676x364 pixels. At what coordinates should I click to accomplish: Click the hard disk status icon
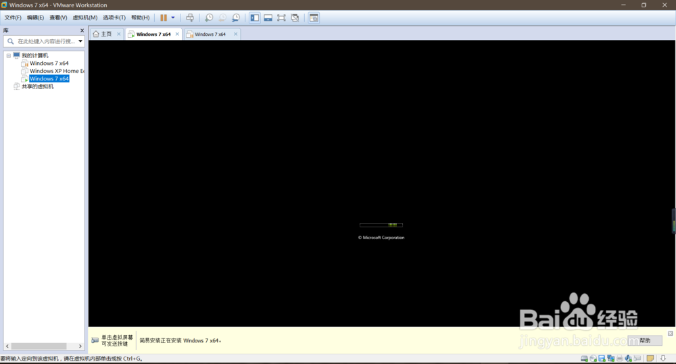point(584,359)
